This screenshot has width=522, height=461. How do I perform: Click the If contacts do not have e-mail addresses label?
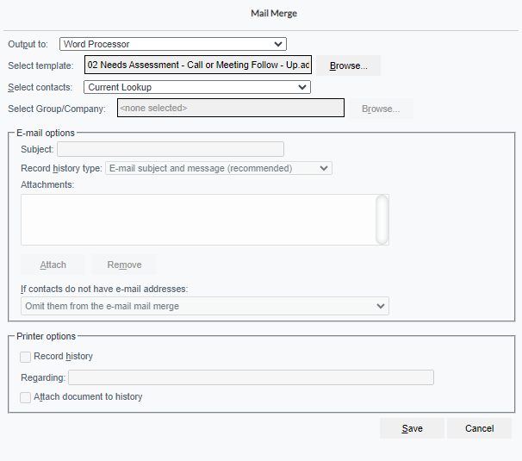(104, 289)
